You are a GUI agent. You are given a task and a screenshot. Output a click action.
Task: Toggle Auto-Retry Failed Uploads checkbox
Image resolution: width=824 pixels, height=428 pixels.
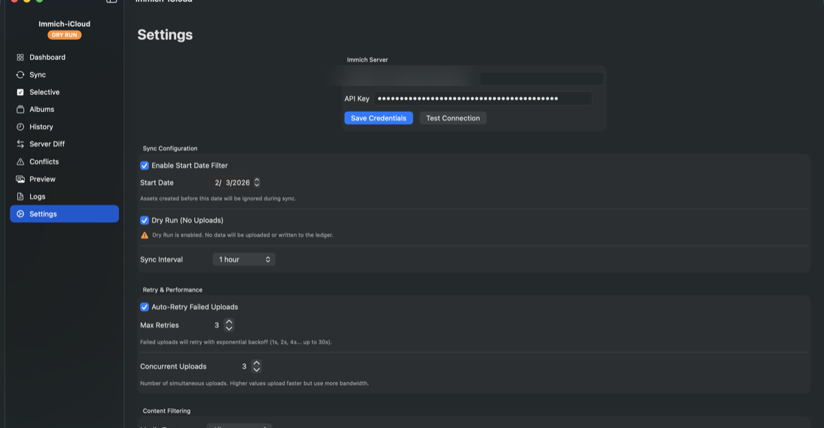pyautogui.click(x=145, y=307)
